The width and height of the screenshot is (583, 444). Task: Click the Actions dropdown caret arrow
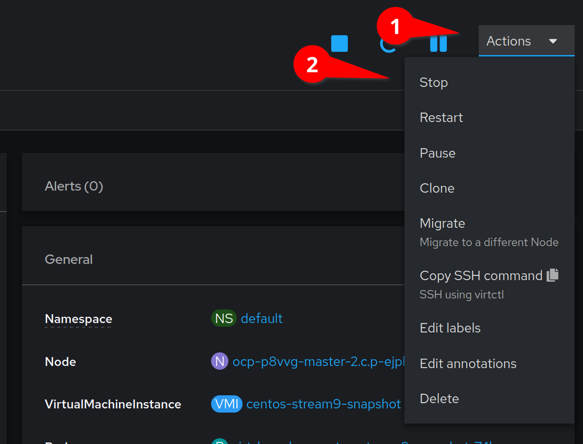pos(553,41)
